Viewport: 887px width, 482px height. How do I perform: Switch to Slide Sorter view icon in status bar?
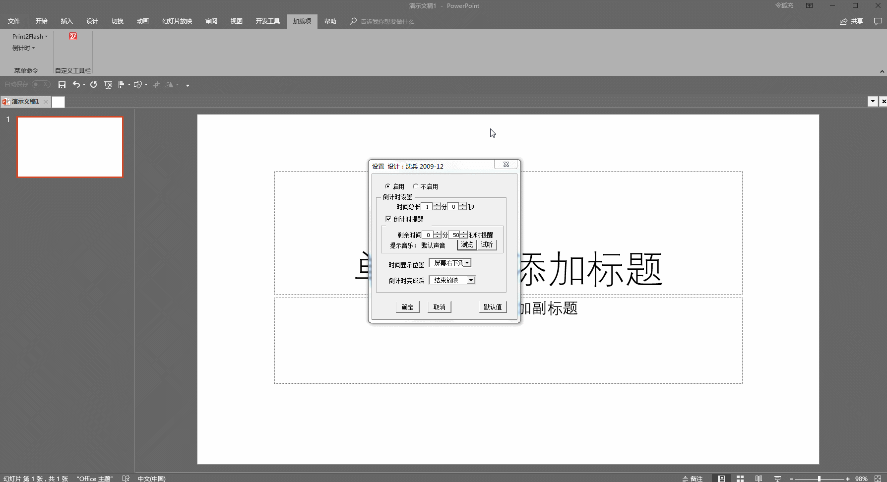[x=740, y=478]
